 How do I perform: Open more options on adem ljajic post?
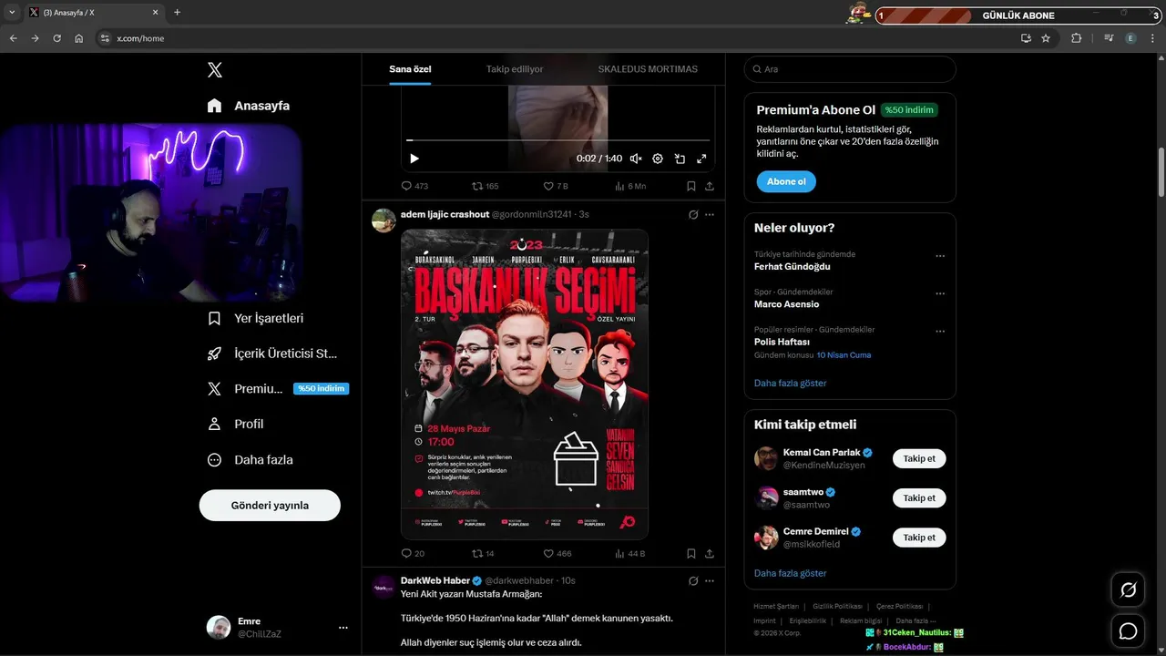710,215
